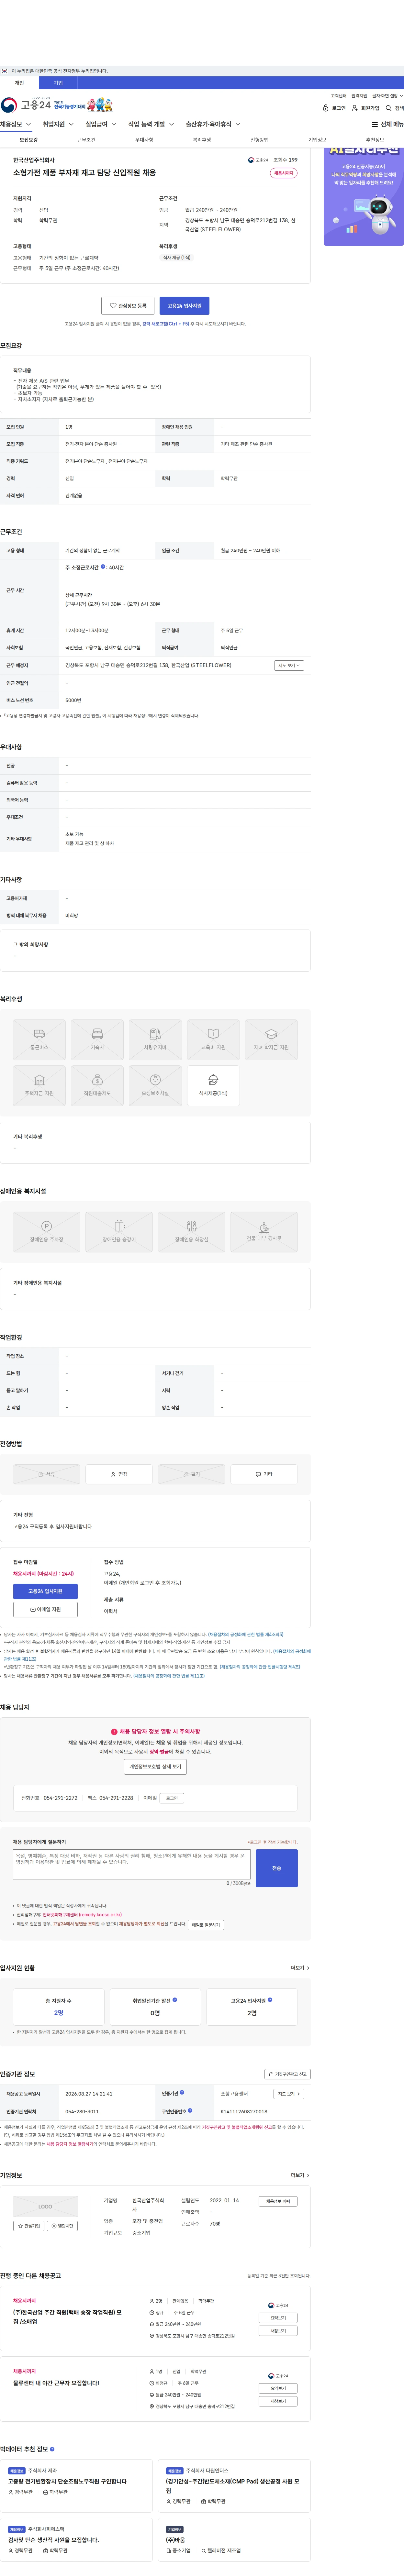Click the top 고용24 입사지원 button
This screenshot has width=404, height=2576.
click(x=184, y=306)
